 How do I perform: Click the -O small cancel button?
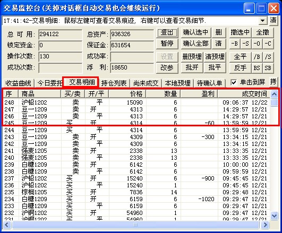257,44
